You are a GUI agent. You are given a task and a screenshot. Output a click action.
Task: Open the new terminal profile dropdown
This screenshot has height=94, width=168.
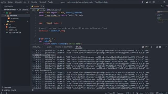click(154, 47)
